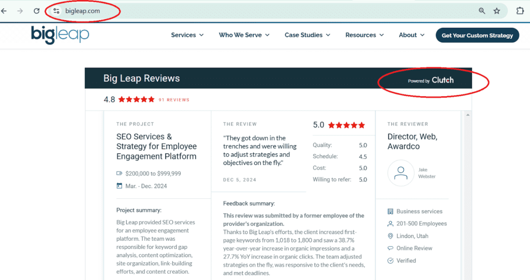Click the Jake Webster reviewer name
This screenshot has height=280, width=530.
(x=427, y=173)
